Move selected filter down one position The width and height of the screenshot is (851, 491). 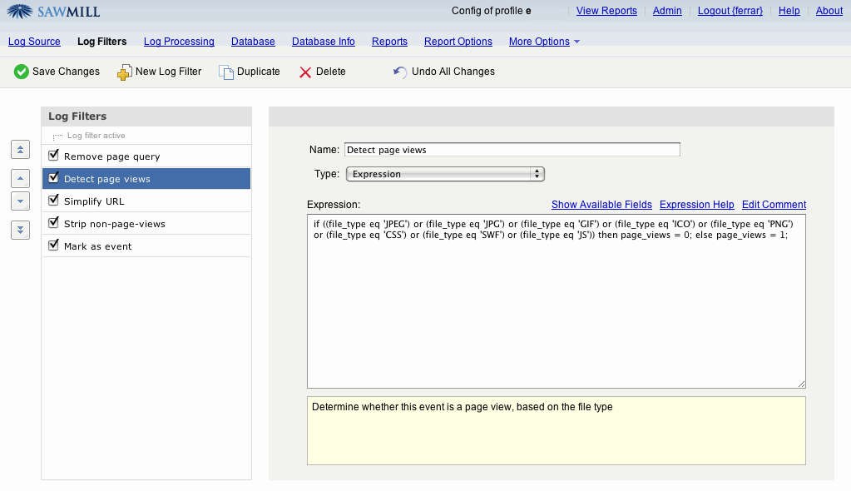coord(21,201)
